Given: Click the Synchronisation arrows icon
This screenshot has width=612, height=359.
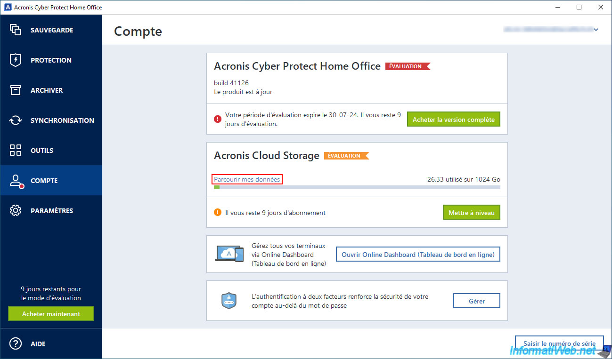Looking at the screenshot, I should tap(16, 120).
